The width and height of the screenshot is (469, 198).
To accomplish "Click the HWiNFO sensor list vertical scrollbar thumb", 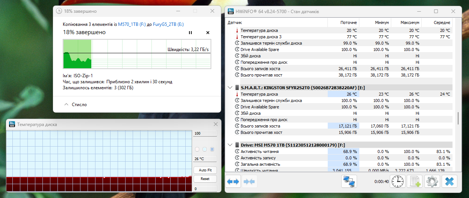I will click(457, 118).
